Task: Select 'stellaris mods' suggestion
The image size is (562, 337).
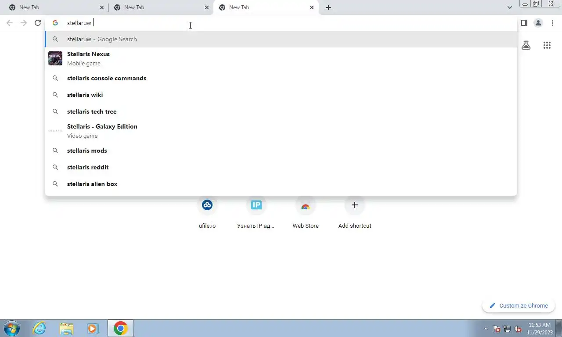Action: pos(281,151)
